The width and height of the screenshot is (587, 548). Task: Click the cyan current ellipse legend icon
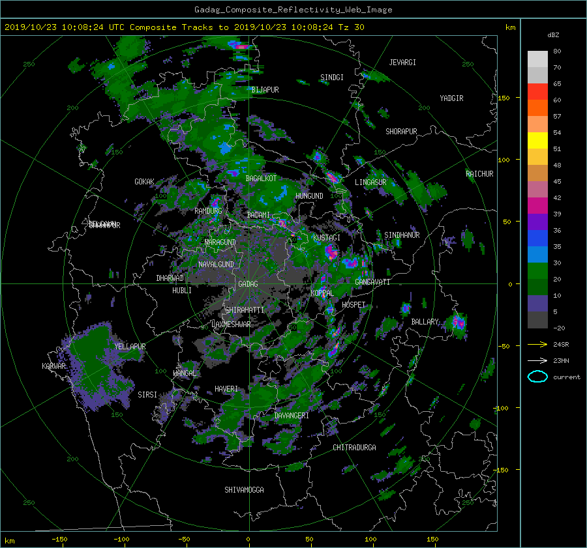[537, 377]
